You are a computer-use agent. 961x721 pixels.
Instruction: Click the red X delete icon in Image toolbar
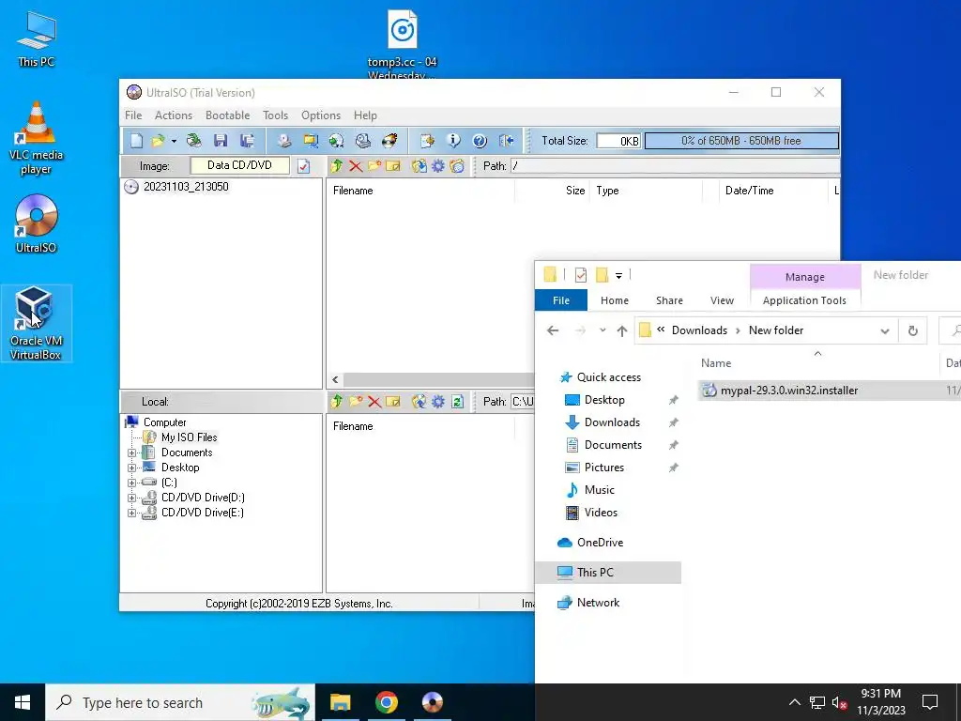point(356,166)
